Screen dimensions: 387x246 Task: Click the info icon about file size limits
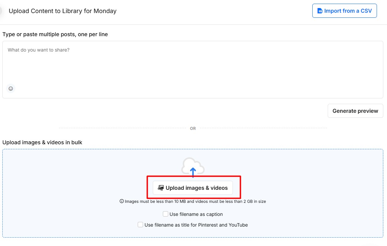[121, 201]
